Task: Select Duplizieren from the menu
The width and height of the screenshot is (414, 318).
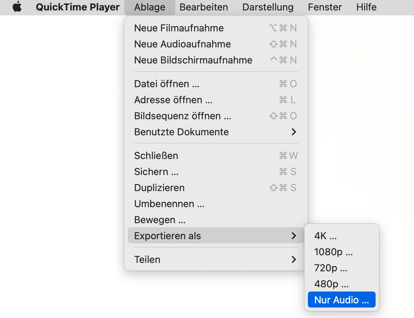Action: 159,188
